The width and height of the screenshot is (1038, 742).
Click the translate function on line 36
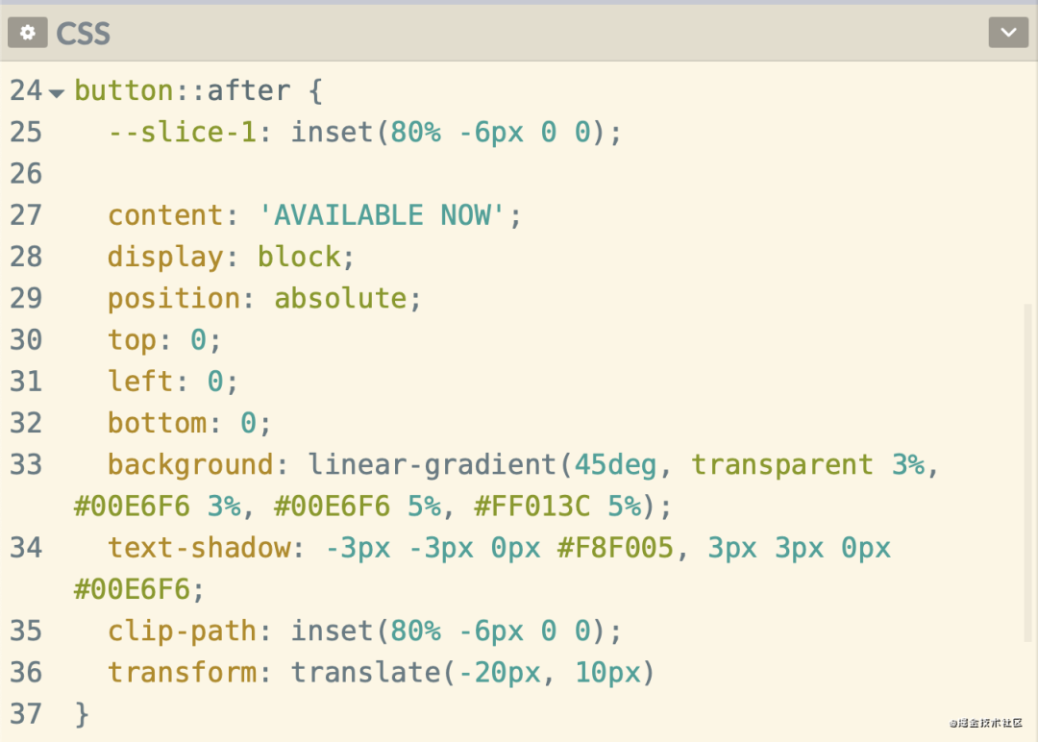(365, 673)
